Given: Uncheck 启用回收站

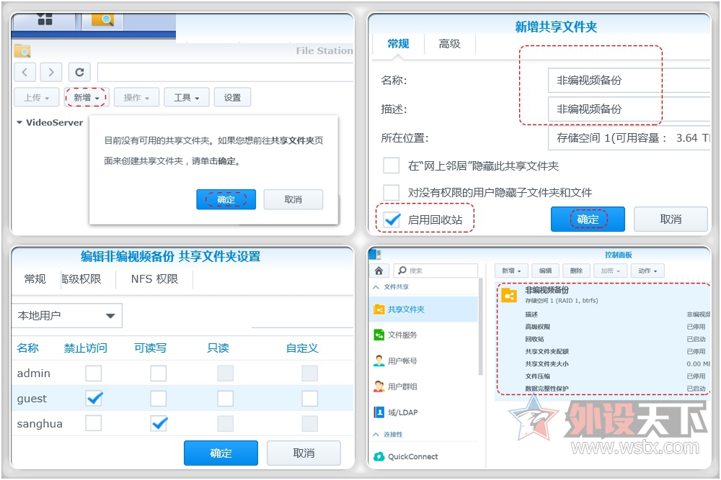Looking at the screenshot, I should pos(392,219).
